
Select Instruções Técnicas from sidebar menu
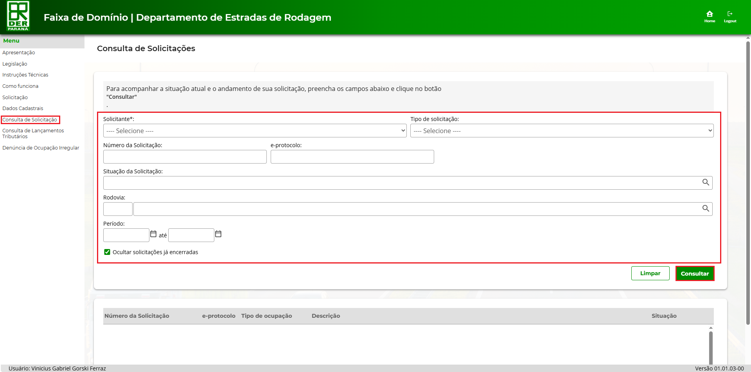25,75
